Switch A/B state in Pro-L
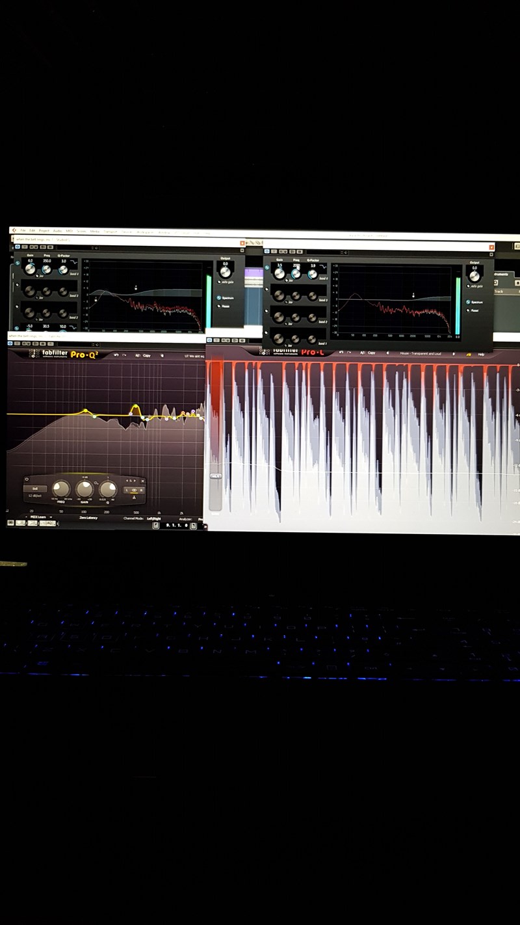The width and height of the screenshot is (520, 925). tap(362, 353)
